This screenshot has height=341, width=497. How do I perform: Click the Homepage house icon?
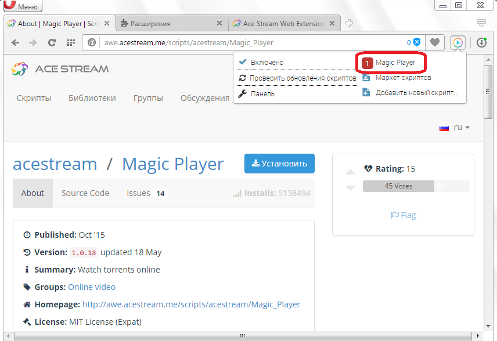point(27,304)
